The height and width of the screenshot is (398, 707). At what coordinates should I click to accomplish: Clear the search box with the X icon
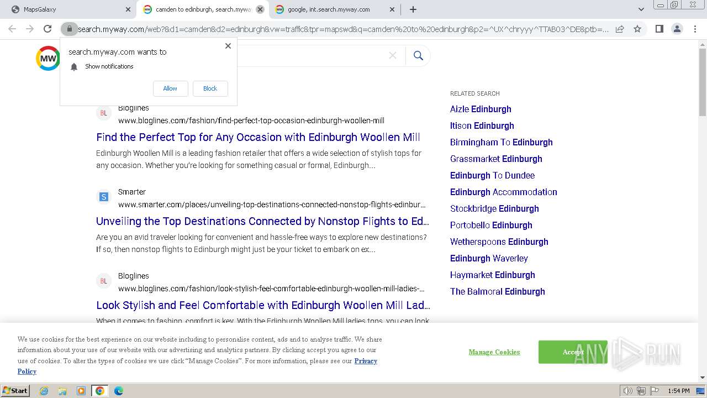393,55
